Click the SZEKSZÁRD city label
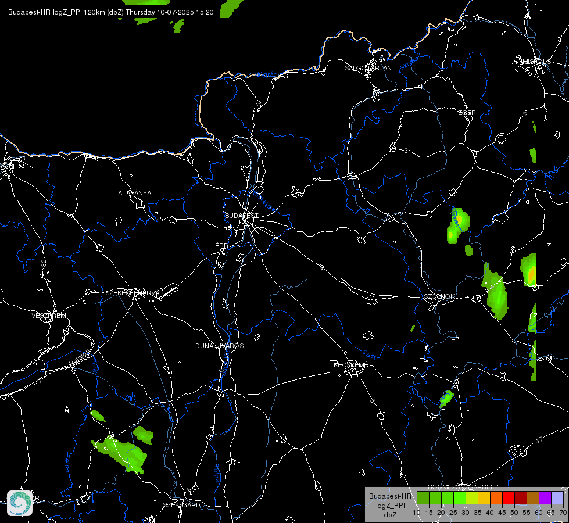The height and width of the screenshot is (523, 569). [181, 505]
